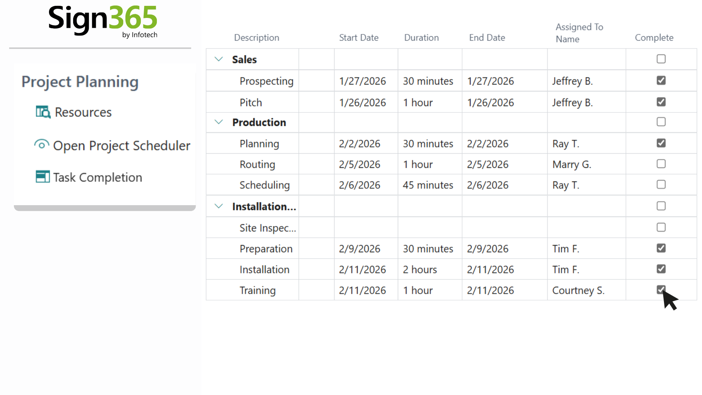The width and height of the screenshot is (702, 395).
Task: Select the Training assigned name Courtney S.
Action: point(578,290)
